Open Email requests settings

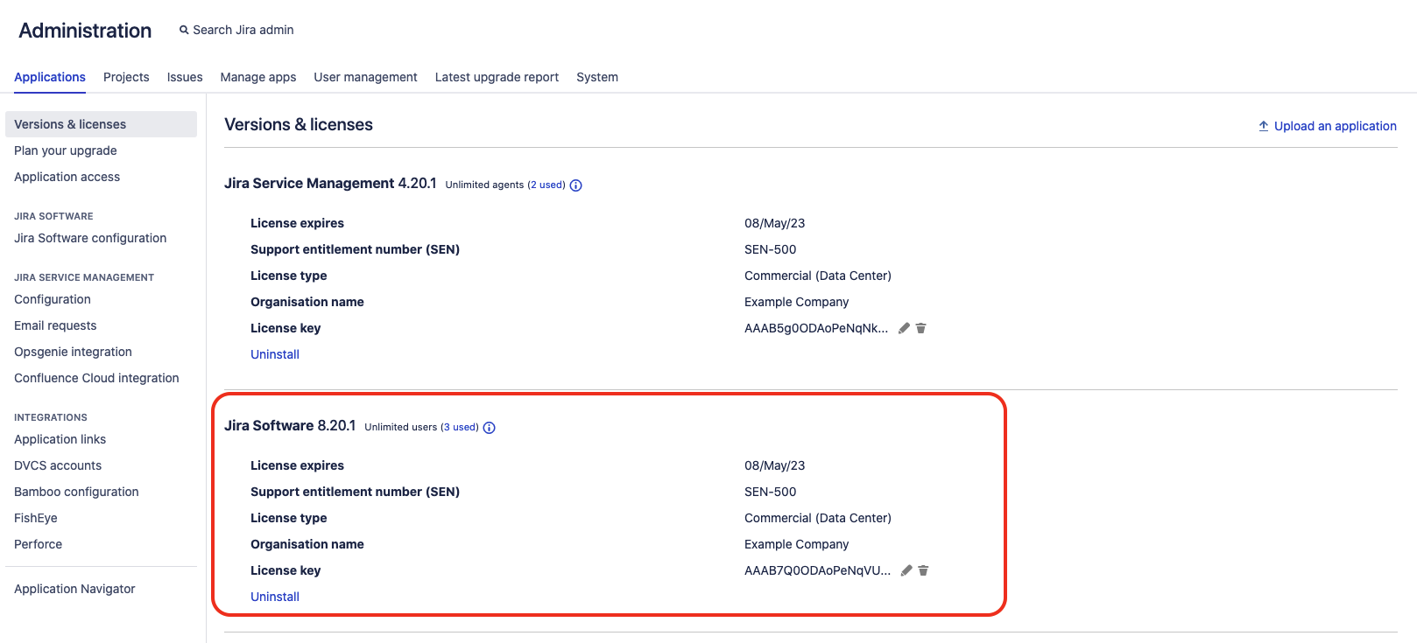[x=55, y=325]
